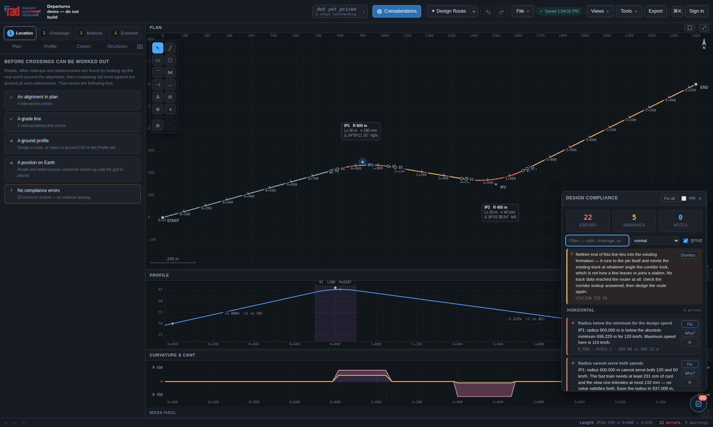Click the Considerations button
This screenshot has height=427, width=713.
coord(397,11)
